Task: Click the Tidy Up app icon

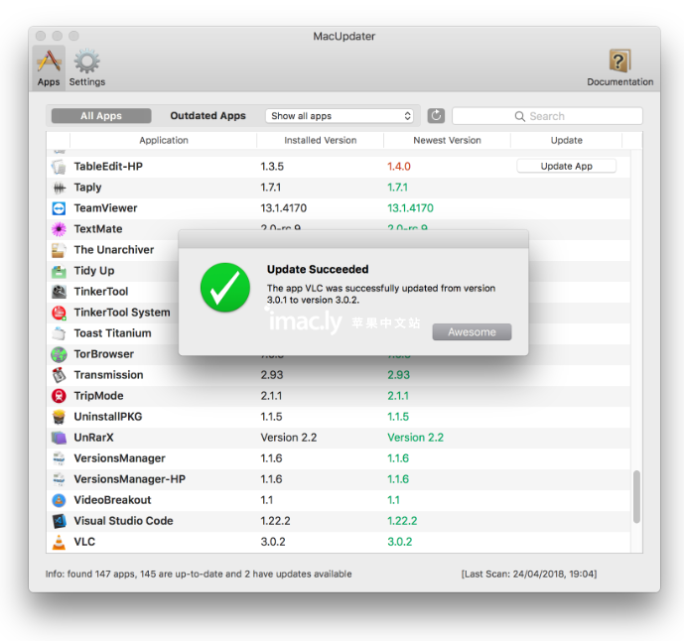Action: 59,271
